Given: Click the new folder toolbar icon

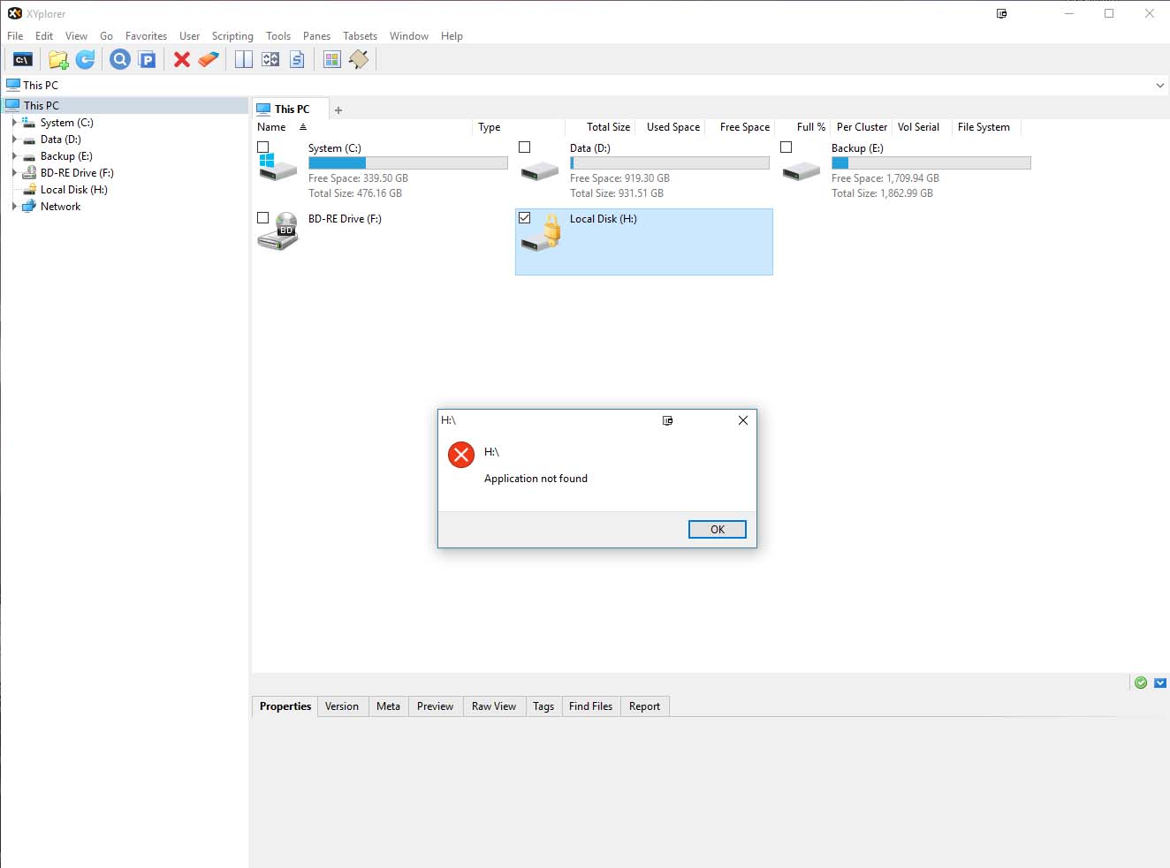Looking at the screenshot, I should (58, 60).
